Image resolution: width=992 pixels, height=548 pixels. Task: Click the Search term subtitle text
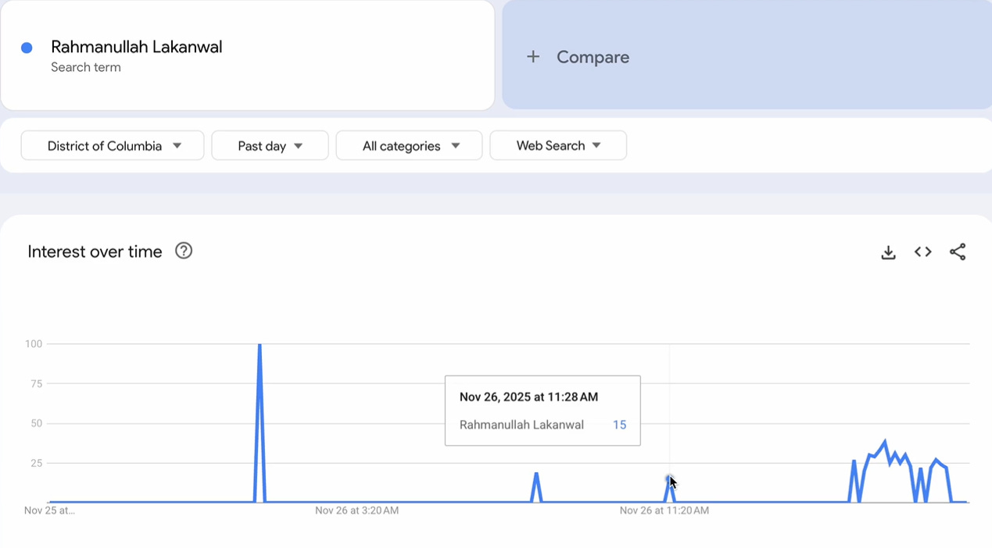86,67
